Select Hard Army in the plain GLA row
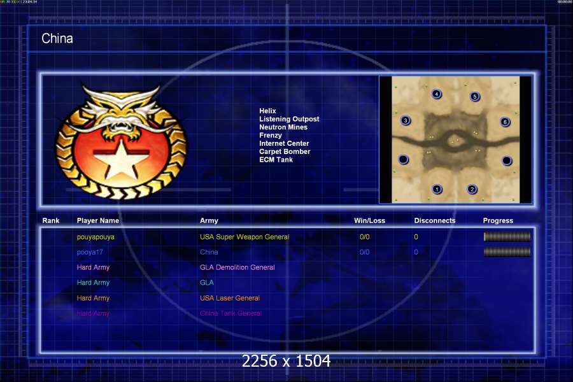This screenshot has width=573, height=382. tap(93, 283)
